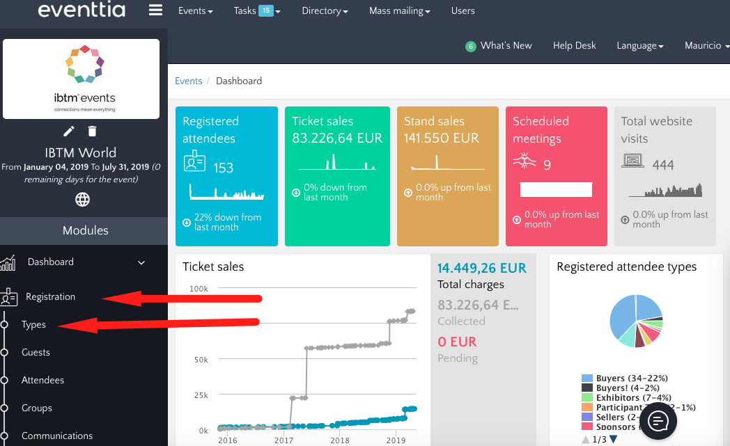
Task: Click the Events breadcrumb link
Action: [x=188, y=81]
